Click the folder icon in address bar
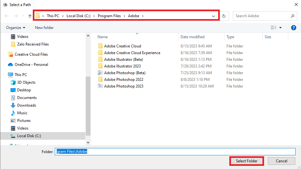Image resolution: width=301 pixels, height=169 pixels. point(38,16)
